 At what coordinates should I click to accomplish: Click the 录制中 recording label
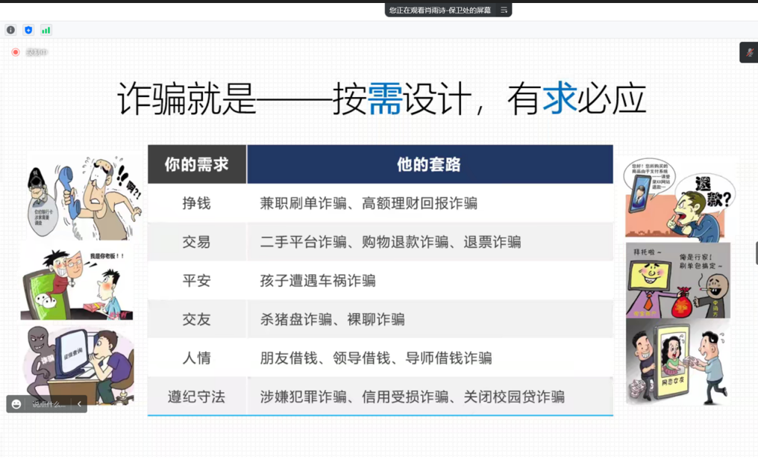[x=36, y=52]
